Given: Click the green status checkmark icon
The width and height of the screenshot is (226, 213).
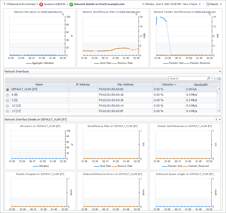Looking at the screenshot, I should coord(71,4).
